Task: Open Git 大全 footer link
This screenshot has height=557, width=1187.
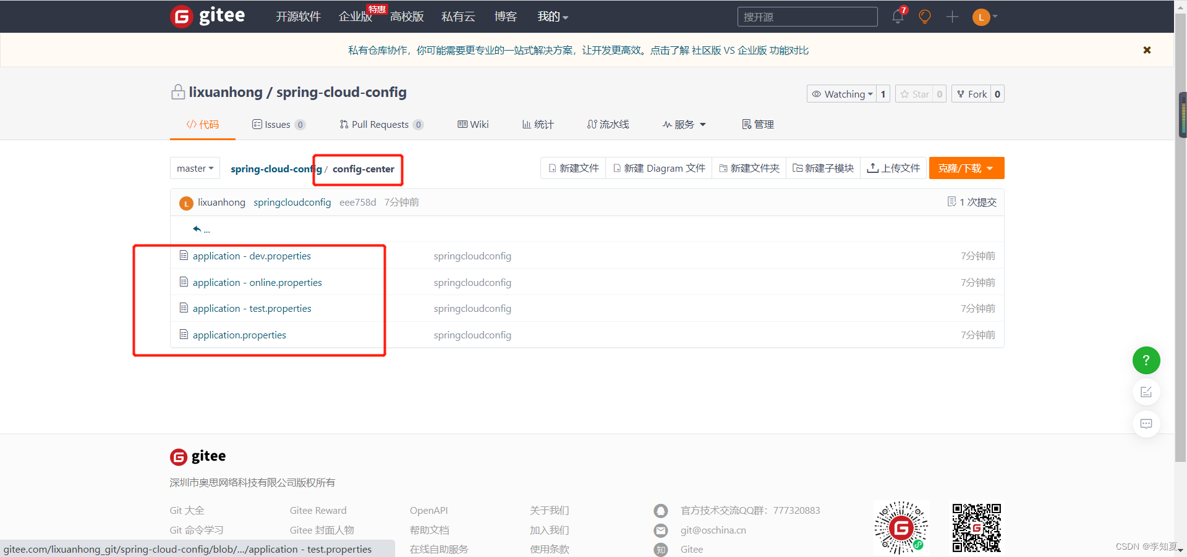Action: pyautogui.click(x=187, y=510)
